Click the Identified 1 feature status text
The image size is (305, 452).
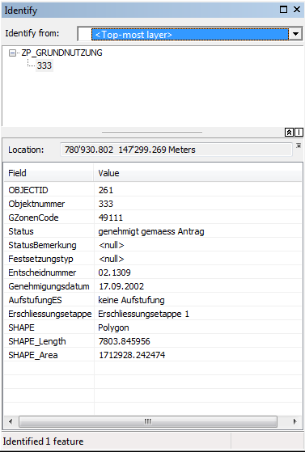coord(44,441)
